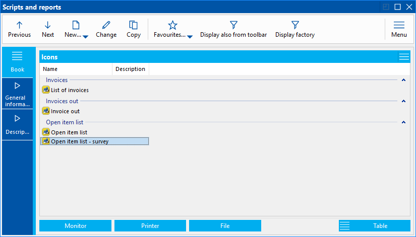Open Favourites star

(x=170, y=29)
